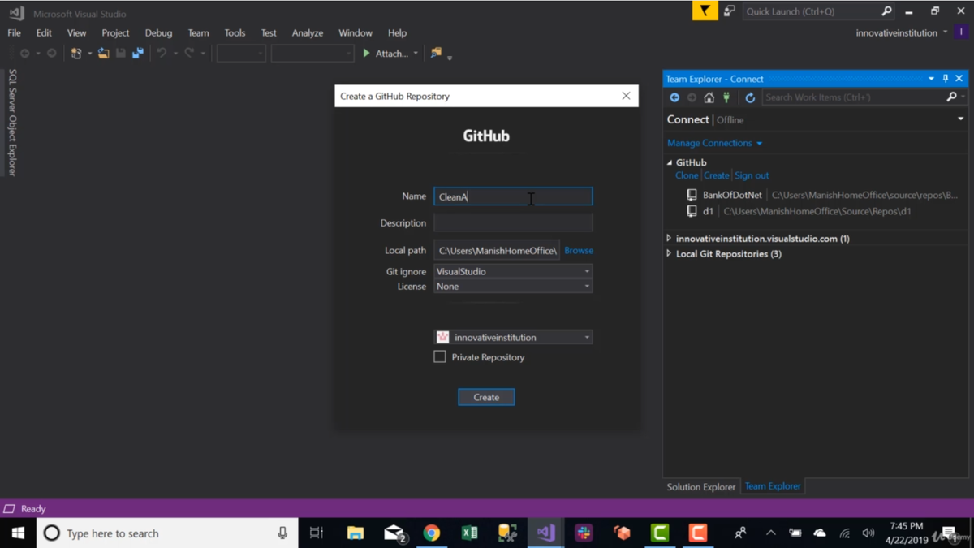Click the Create button in the dialog

click(x=486, y=397)
